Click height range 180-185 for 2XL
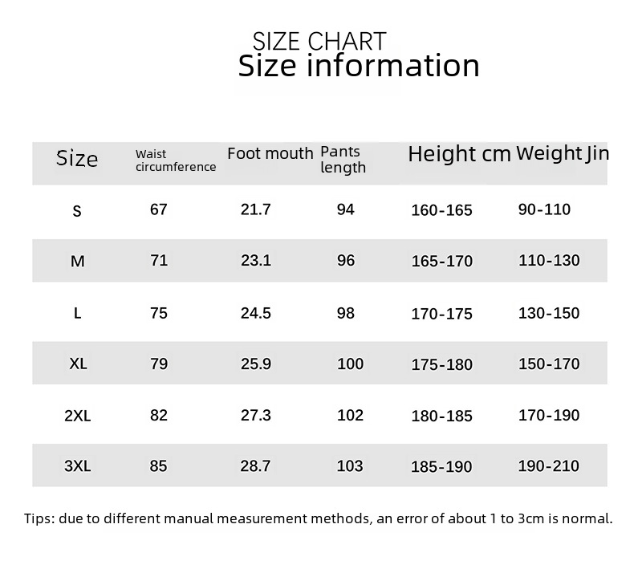This screenshot has width=642, height=577. (442, 416)
